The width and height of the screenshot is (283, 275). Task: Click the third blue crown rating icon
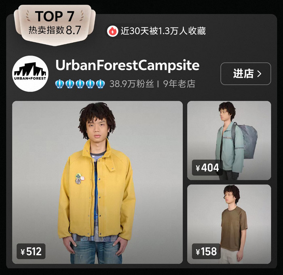point(80,84)
